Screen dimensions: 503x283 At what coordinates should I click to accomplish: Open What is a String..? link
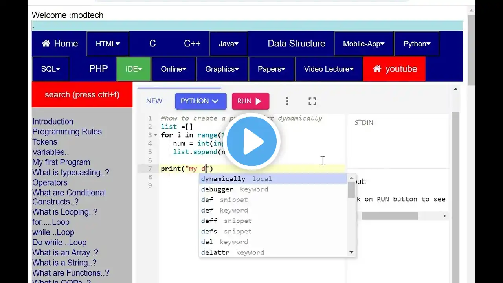point(64,263)
